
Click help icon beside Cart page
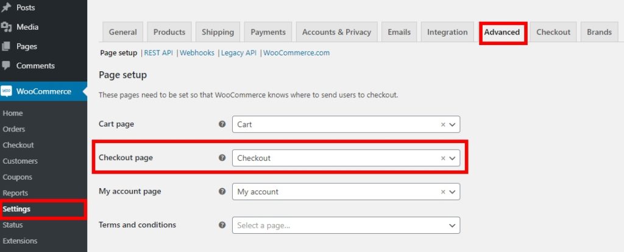(222, 124)
